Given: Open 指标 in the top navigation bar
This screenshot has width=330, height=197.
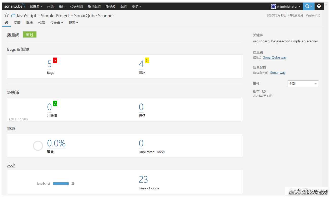Looking at the screenshot, I should (62, 6).
